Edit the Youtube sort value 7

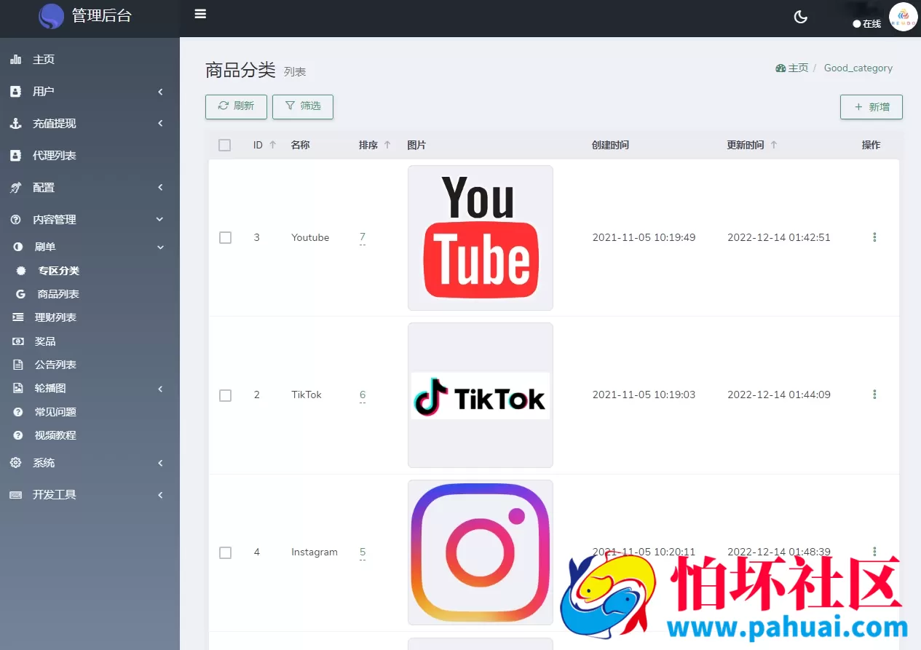363,238
